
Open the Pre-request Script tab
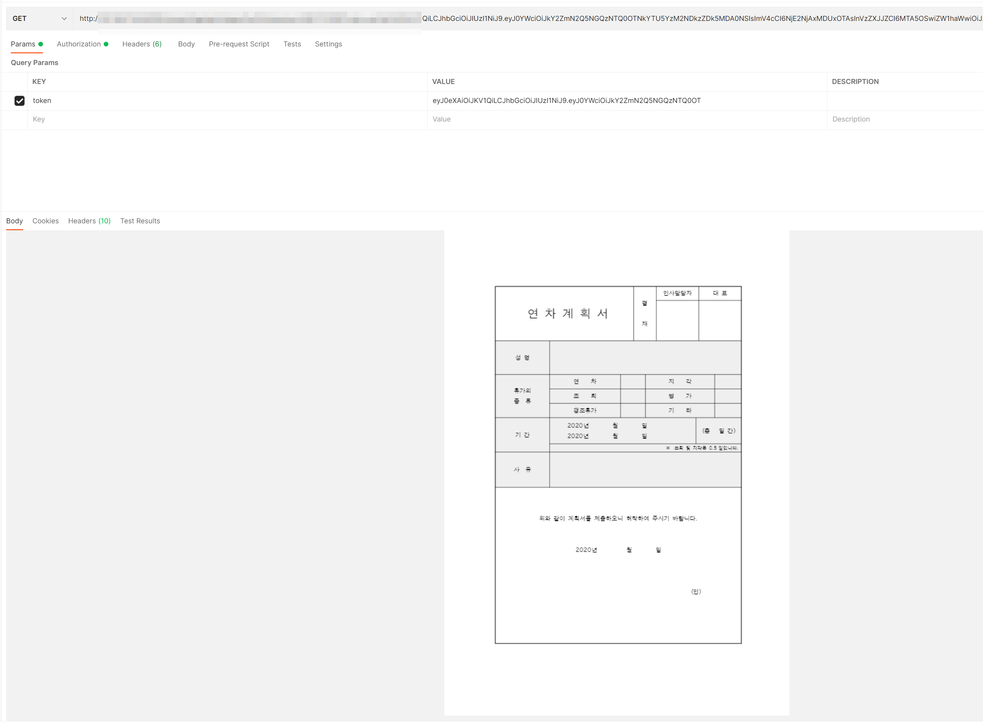(238, 44)
